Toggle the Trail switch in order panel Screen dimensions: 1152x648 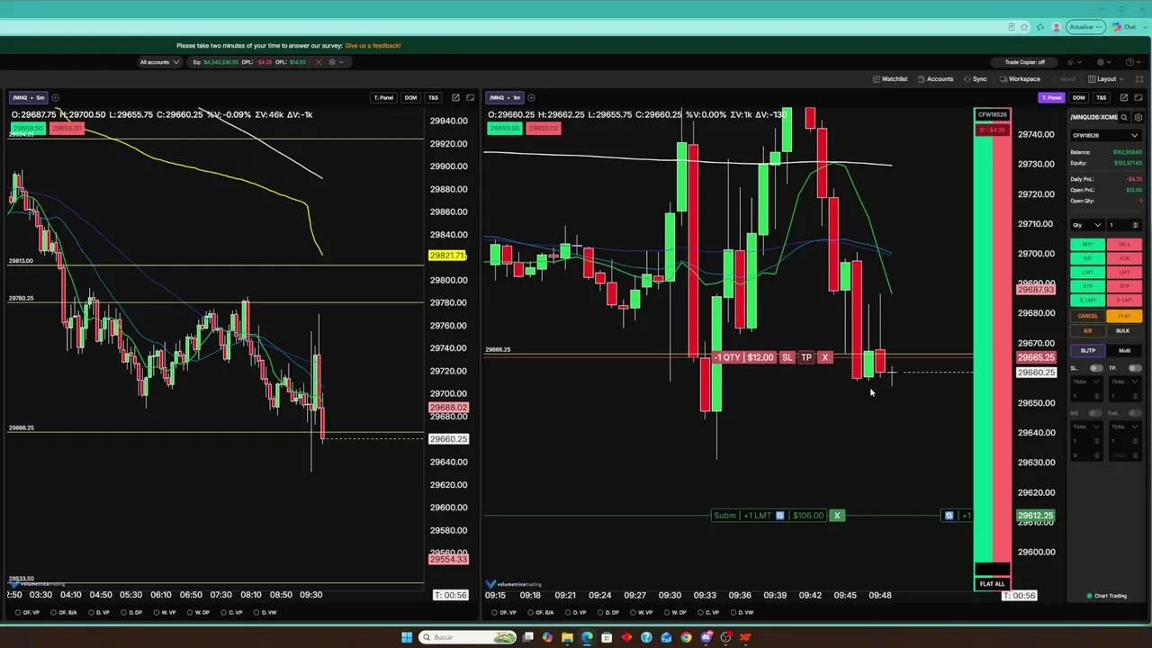coord(1134,413)
